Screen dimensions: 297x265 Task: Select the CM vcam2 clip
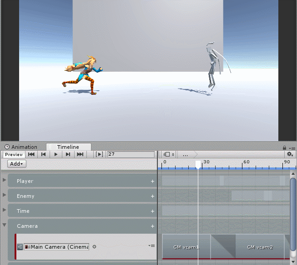coord(260,247)
